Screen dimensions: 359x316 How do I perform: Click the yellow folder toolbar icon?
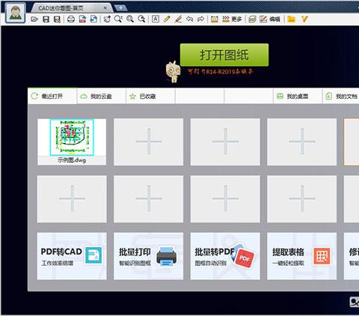[291, 19]
